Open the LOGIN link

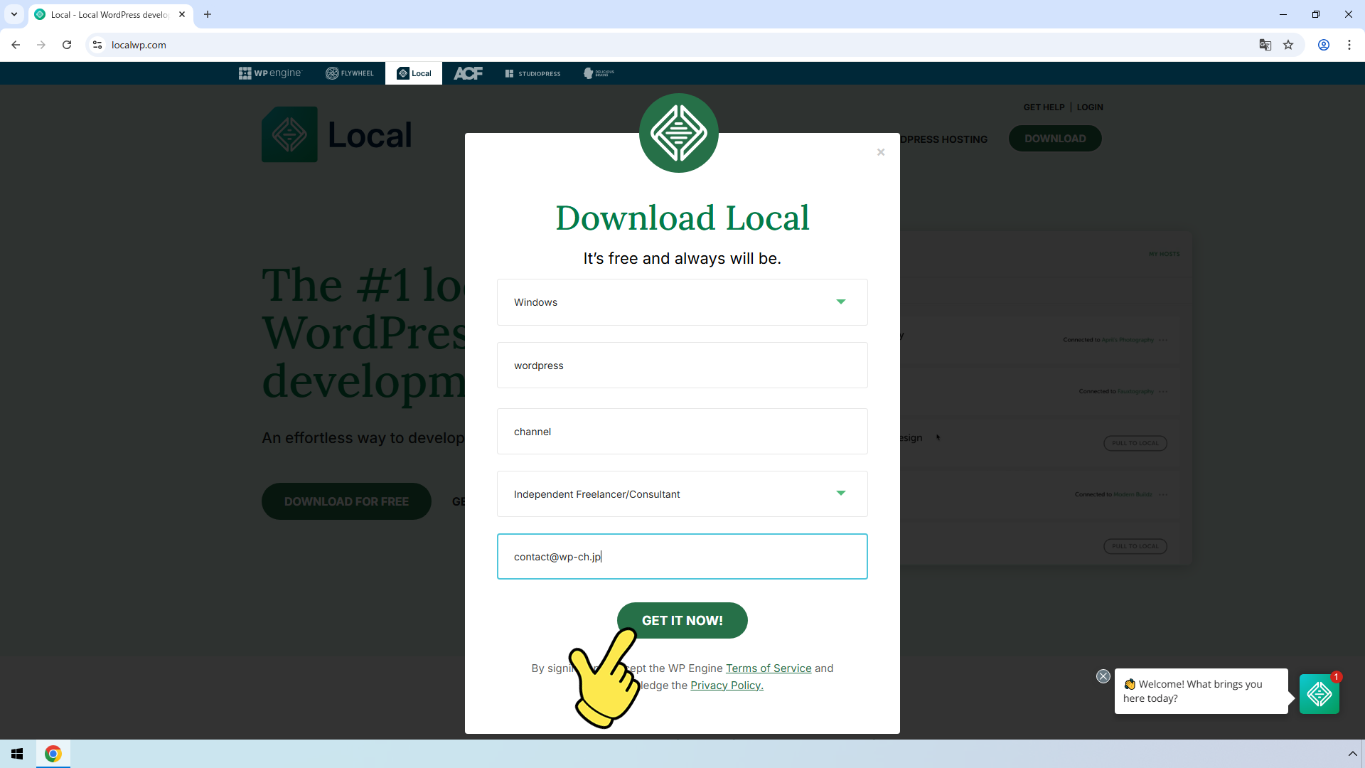pyautogui.click(x=1090, y=107)
